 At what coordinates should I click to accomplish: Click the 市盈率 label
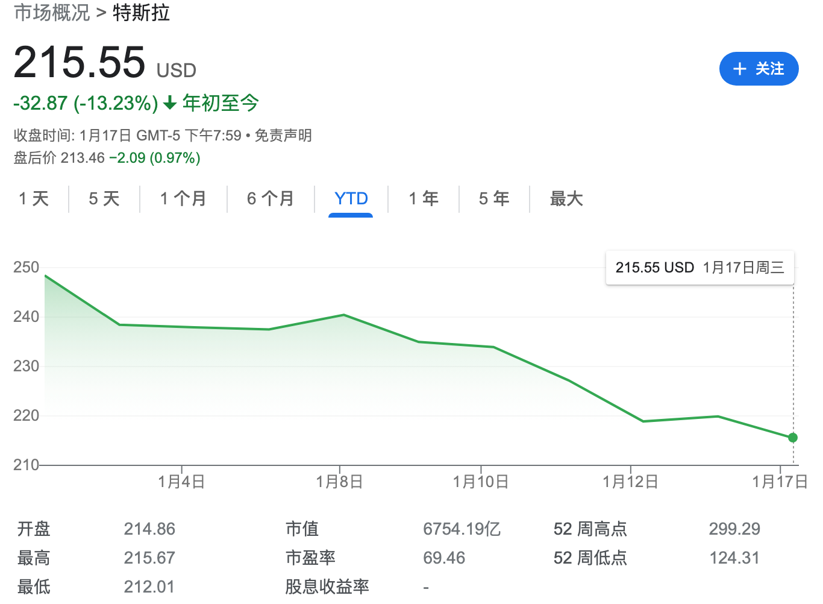(310, 558)
